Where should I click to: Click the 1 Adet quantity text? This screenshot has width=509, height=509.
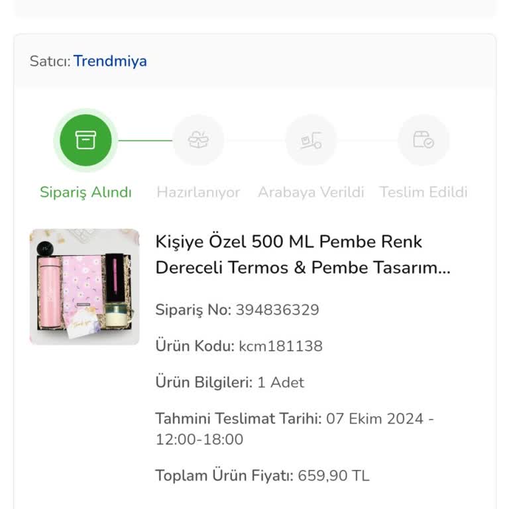coord(280,382)
